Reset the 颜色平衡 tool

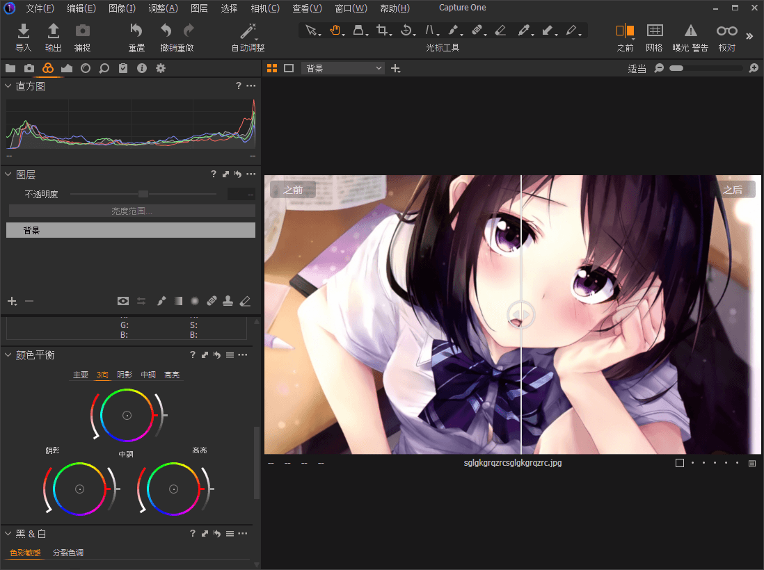point(217,355)
